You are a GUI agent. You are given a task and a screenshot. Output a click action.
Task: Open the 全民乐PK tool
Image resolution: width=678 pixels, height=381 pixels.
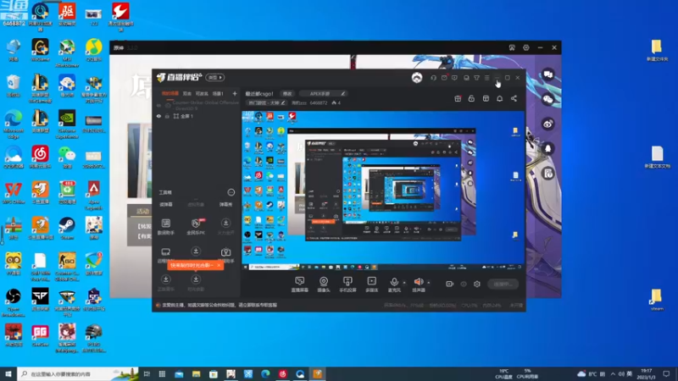[196, 226]
